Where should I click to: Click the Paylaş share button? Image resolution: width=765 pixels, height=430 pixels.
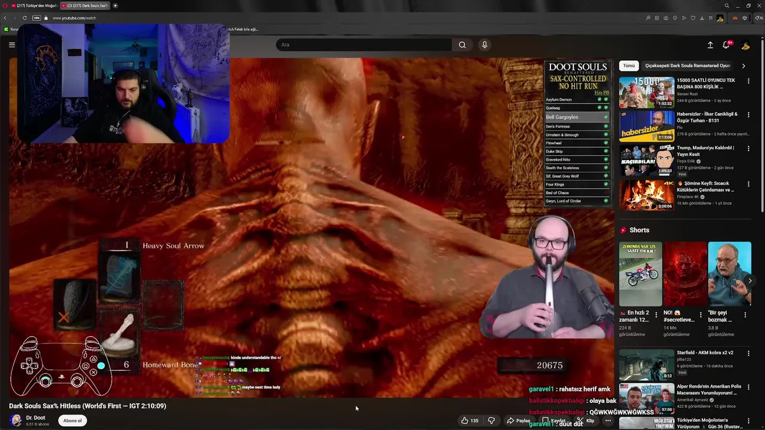519,420
